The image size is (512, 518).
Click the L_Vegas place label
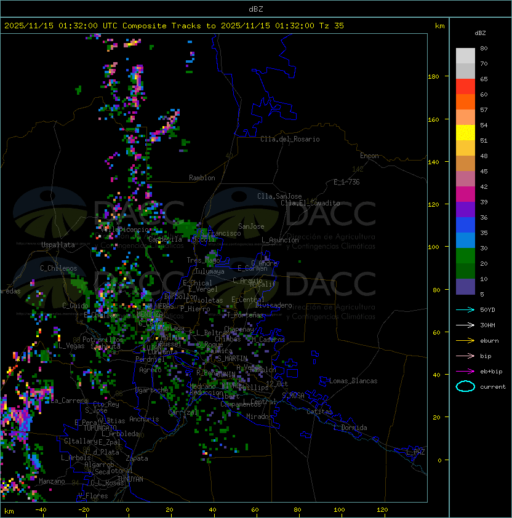click(71, 346)
